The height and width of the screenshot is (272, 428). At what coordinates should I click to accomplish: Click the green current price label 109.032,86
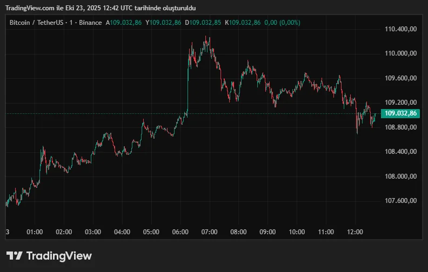(400, 113)
